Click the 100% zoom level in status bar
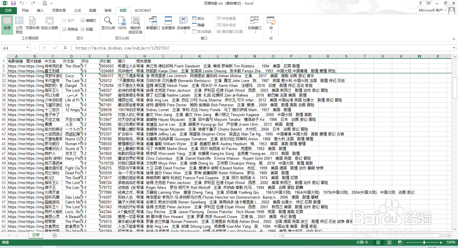This screenshot has width=458, height=248. [451, 242]
